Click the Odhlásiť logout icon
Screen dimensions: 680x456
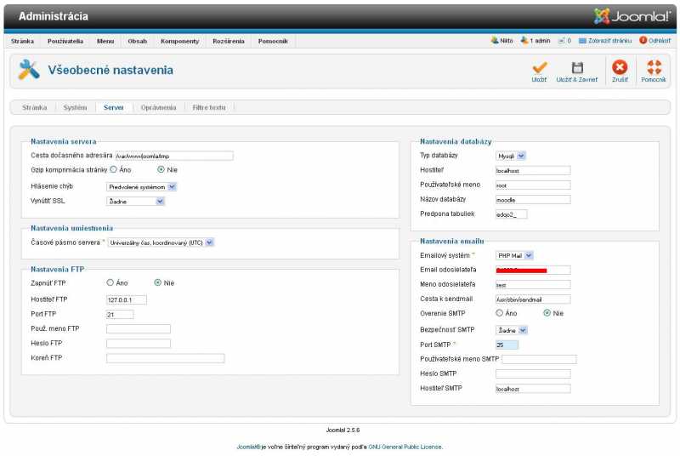point(643,40)
